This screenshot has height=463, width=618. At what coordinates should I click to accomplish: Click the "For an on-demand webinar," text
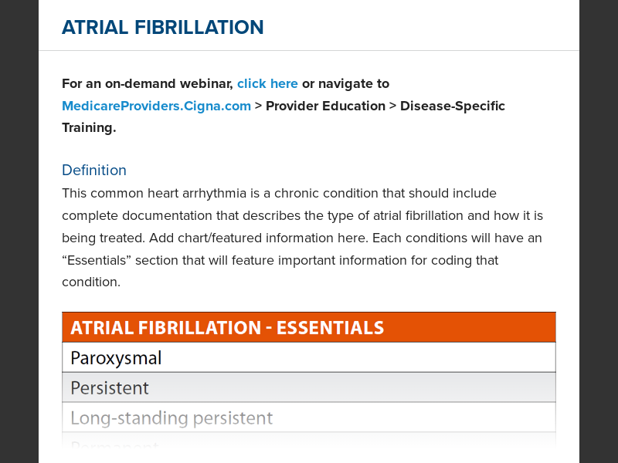point(148,83)
